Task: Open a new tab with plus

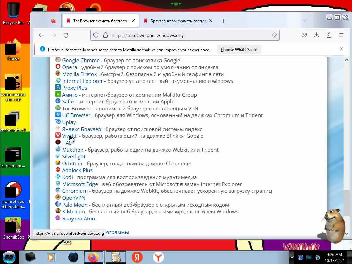Action: [x=223, y=21]
